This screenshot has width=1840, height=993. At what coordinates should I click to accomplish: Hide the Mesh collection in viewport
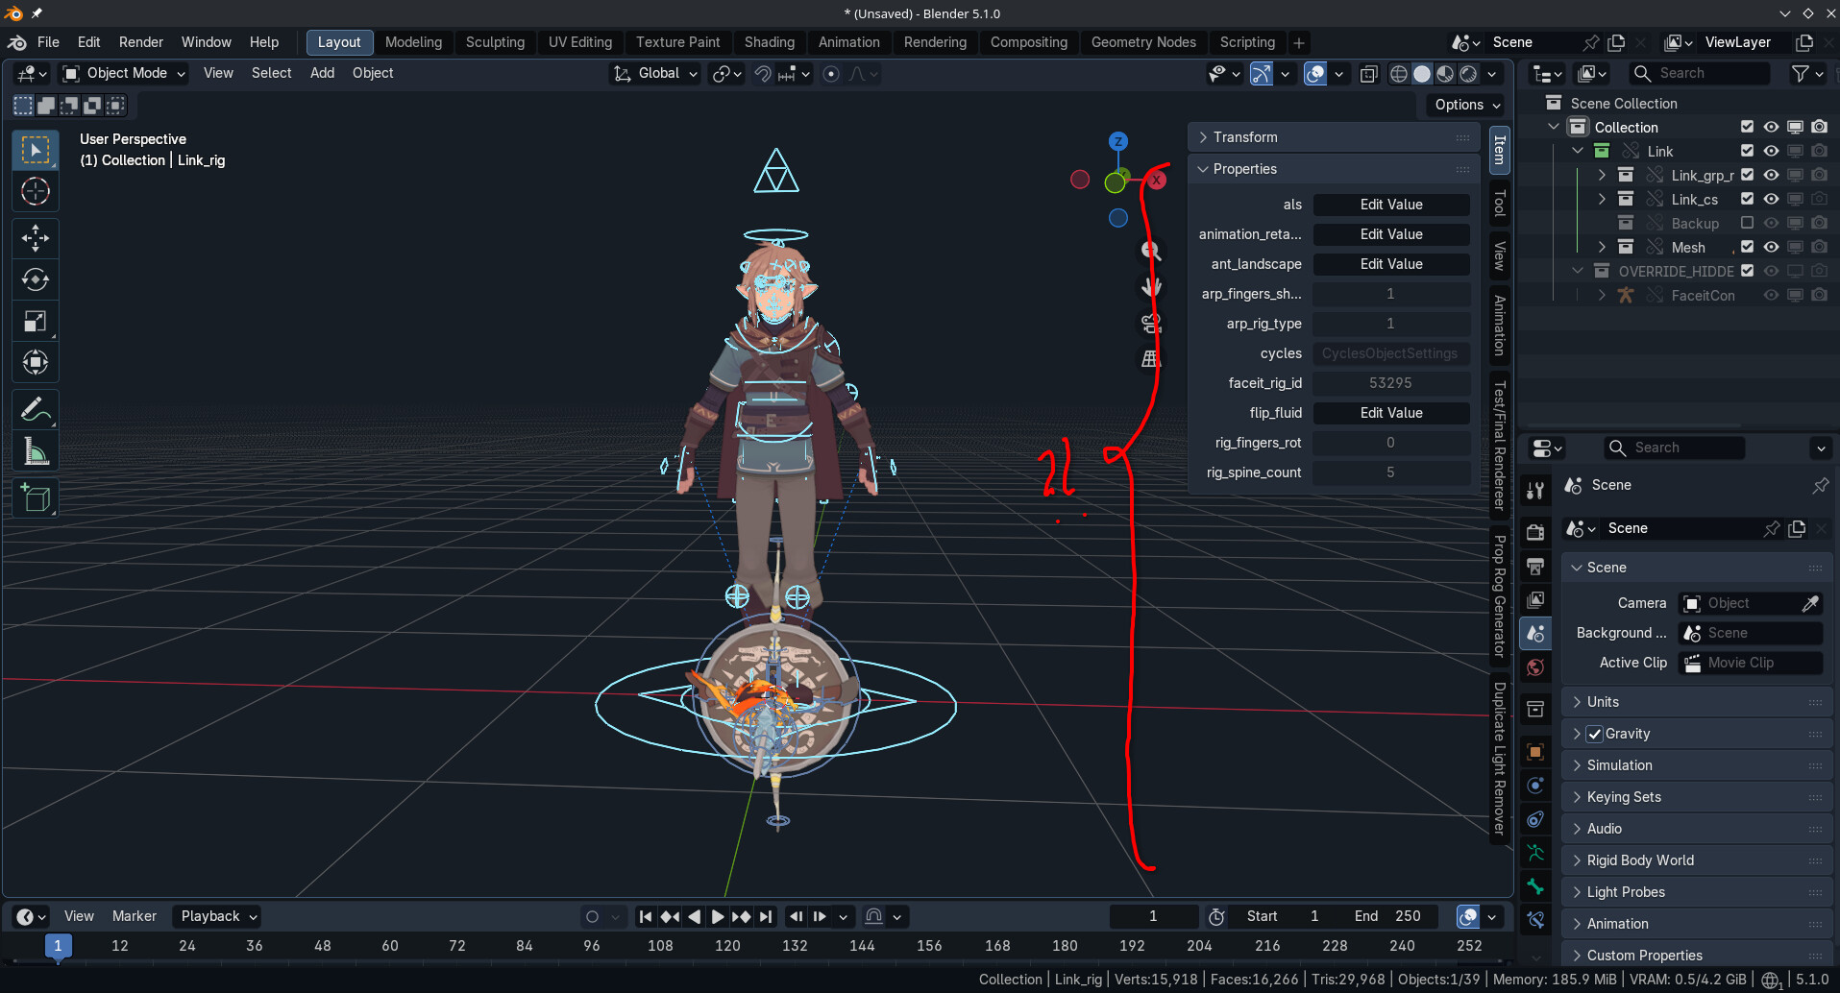pyautogui.click(x=1771, y=247)
